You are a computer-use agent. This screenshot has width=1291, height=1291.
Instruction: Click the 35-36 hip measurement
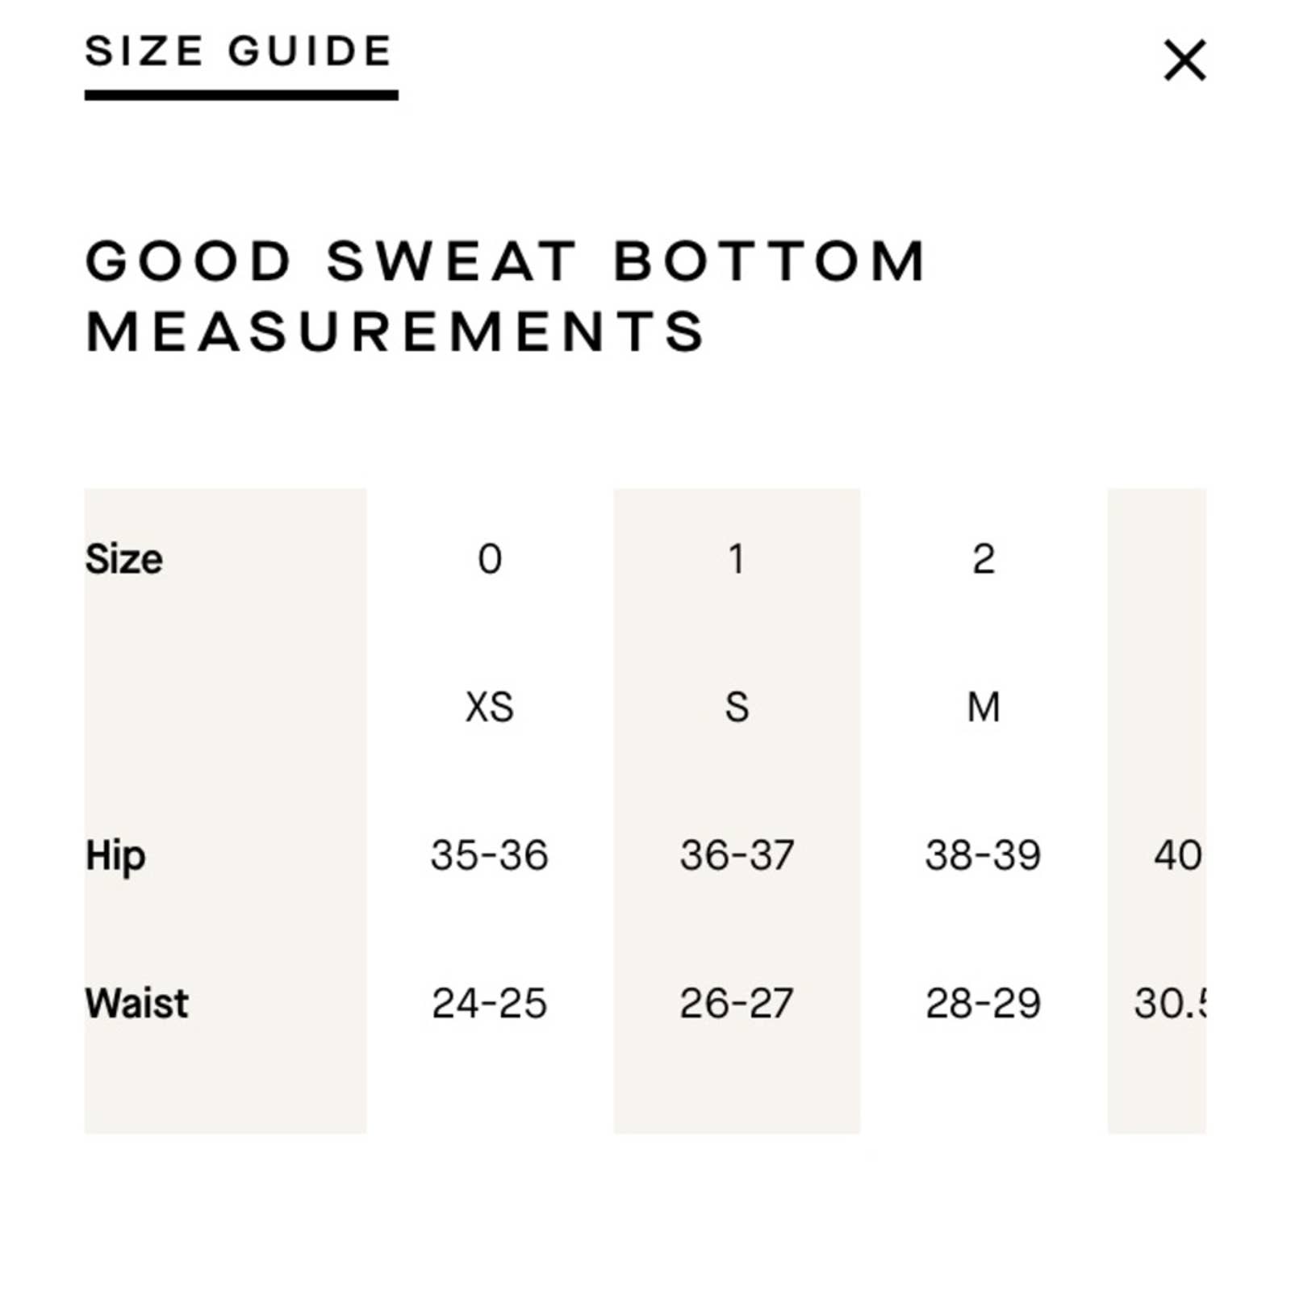[x=490, y=855]
